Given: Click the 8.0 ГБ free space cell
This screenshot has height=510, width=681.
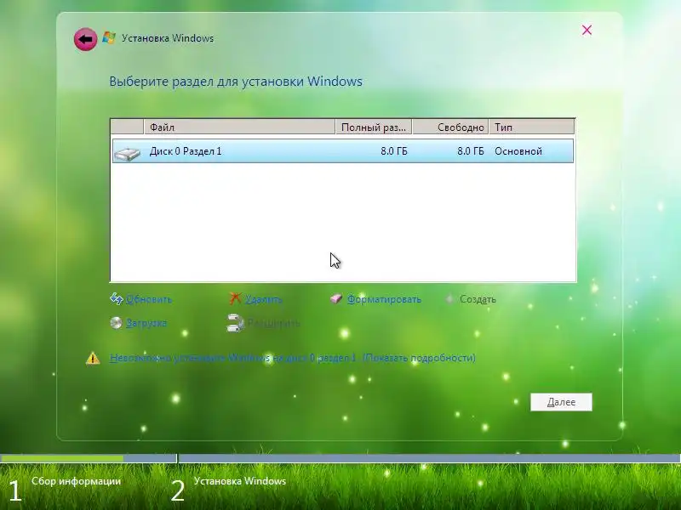Looking at the screenshot, I should tap(471, 151).
